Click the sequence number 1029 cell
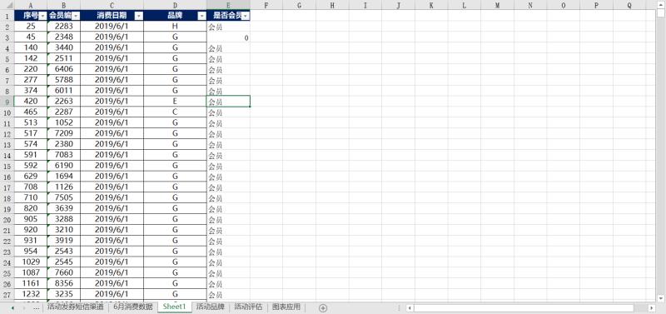Screen dimensions: 666x314 click(x=31, y=262)
